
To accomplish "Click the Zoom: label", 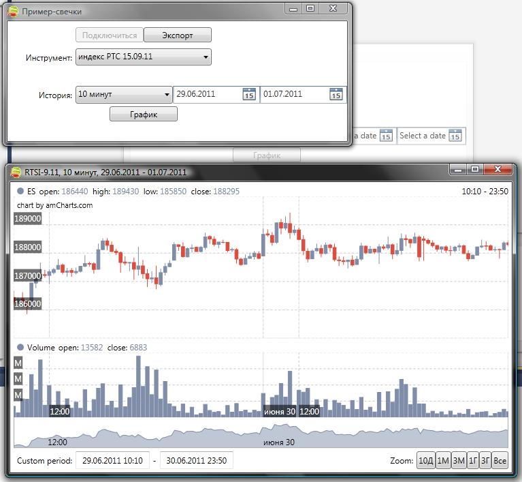I will tap(402, 461).
